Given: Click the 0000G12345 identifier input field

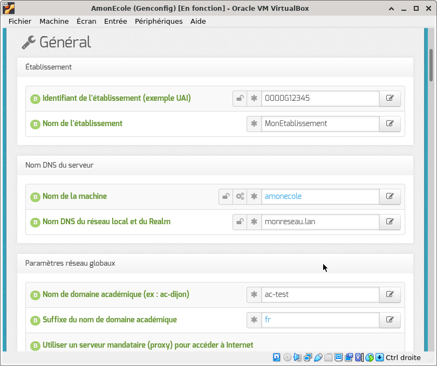Looking at the screenshot, I should [320, 98].
